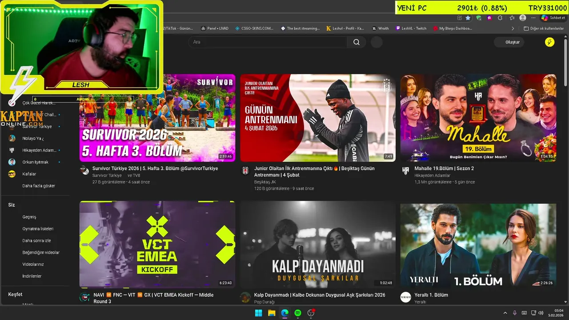Viewport: 569px width, 320px height.
Task: Expand bookmarks bar overflow chevron
Action: [x=513, y=28]
